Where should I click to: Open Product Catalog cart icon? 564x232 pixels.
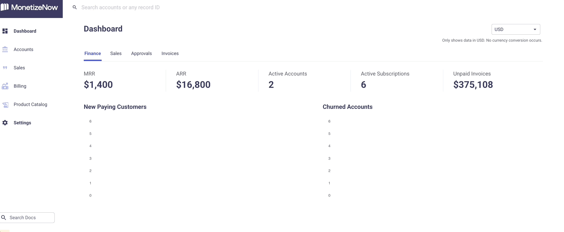coord(5,104)
